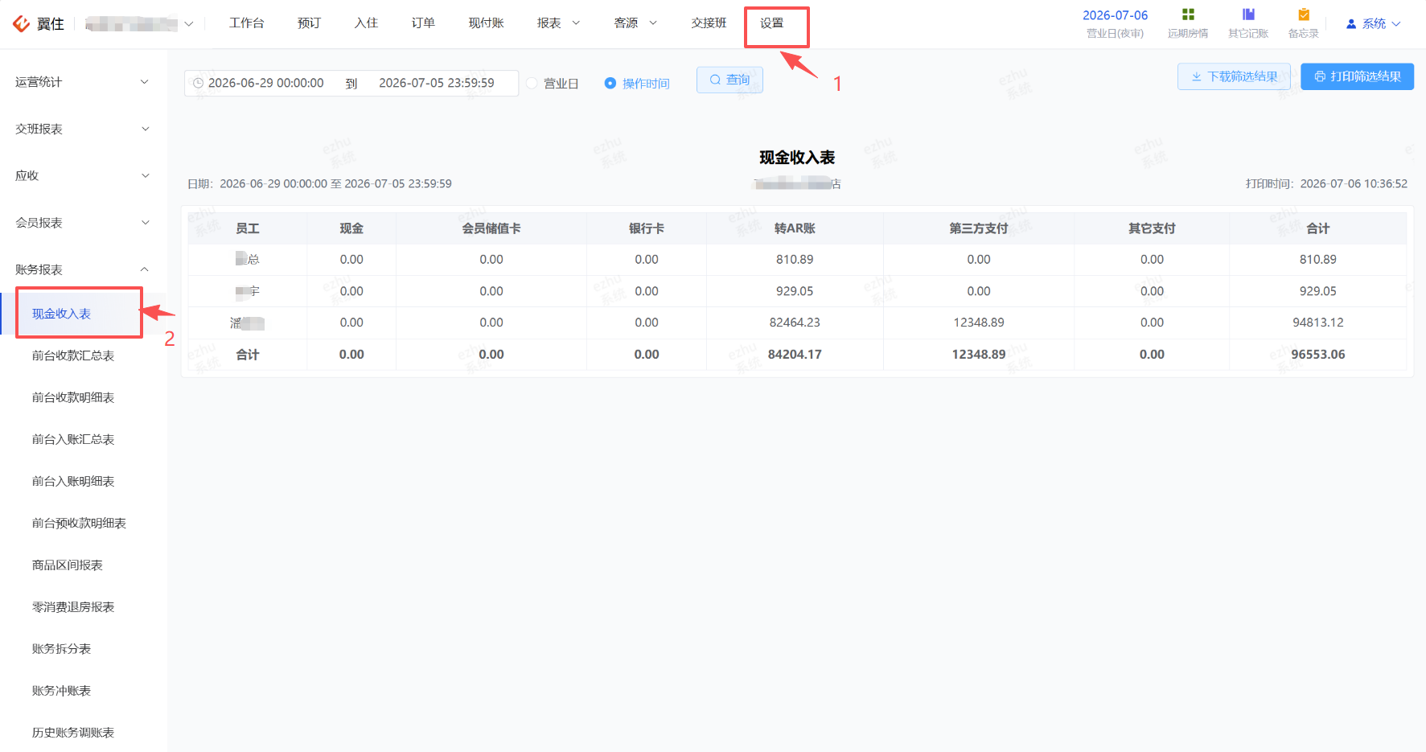Click the 84204.17 total cell

[x=795, y=355]
